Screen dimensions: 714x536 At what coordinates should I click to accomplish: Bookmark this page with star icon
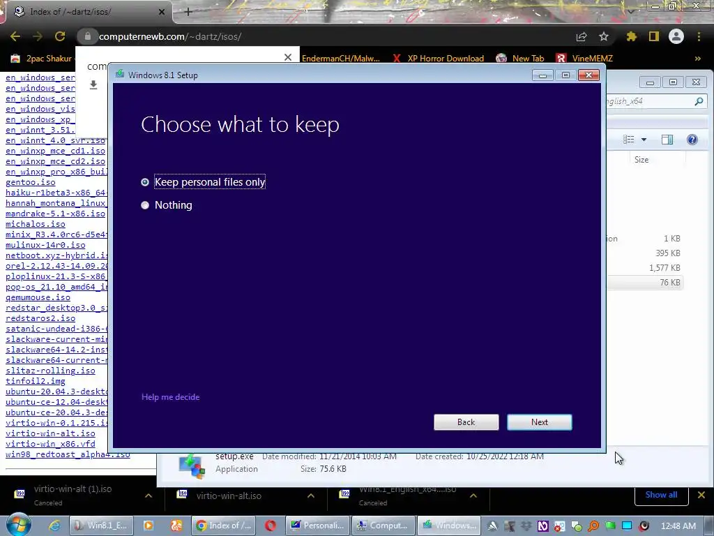[604, 36]
